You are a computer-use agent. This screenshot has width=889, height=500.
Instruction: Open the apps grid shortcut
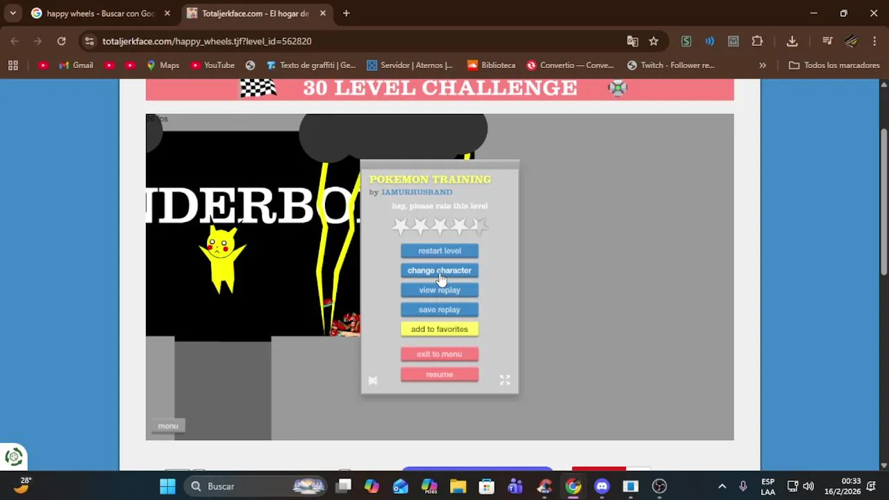click(13, 65)
